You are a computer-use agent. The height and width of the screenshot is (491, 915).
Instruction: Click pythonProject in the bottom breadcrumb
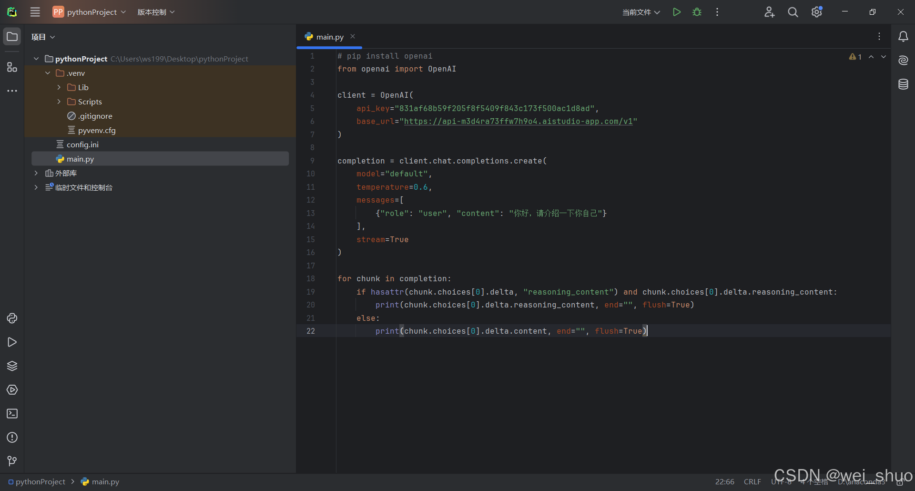click(x=37, y=482)
